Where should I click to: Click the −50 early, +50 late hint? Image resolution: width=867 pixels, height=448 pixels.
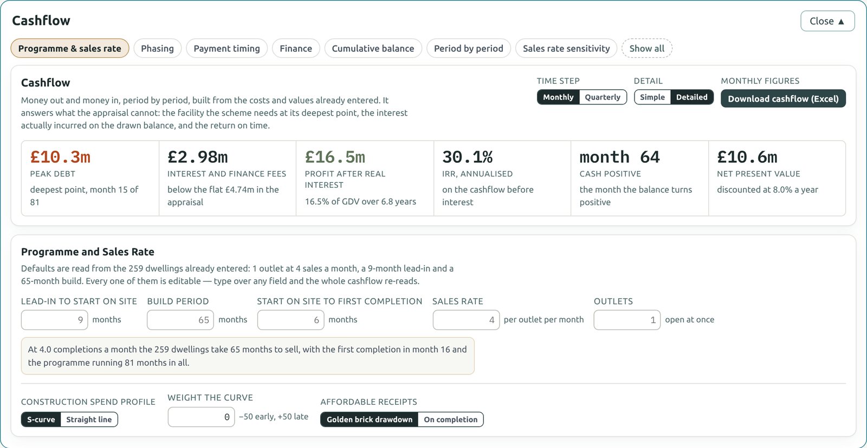(274, 417)
